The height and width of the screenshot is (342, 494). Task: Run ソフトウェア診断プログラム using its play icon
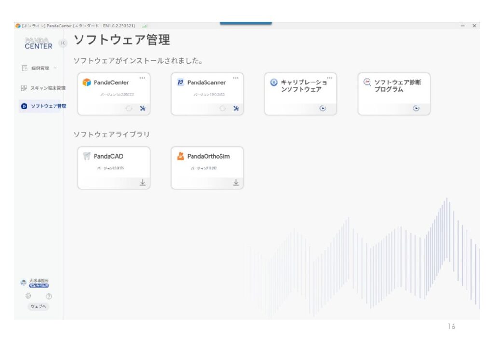point(416,109)
